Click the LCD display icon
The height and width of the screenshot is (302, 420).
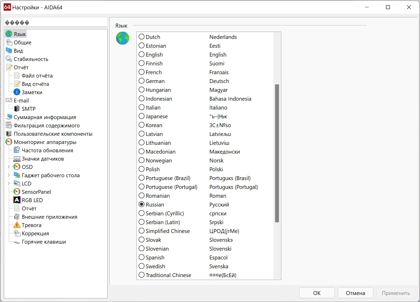tap(17, 183)
